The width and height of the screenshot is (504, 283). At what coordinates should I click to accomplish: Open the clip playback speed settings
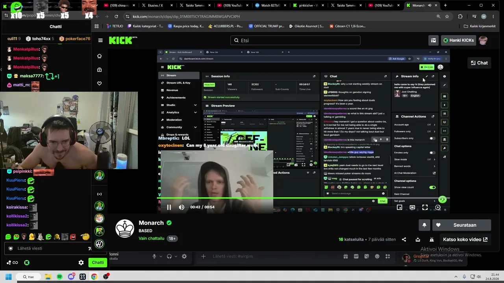coord(438,207)
